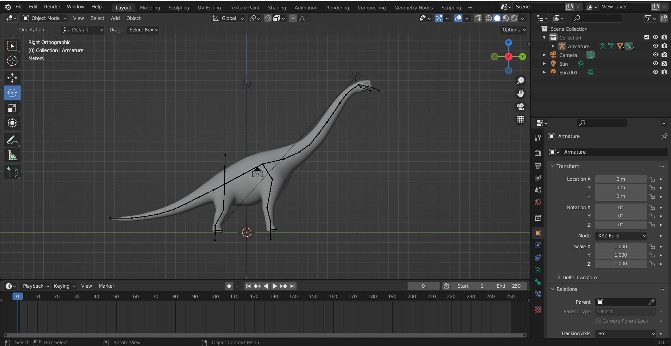Image resolution: width=671 pixels, height=346 pixels.
Task: Select the Scale tool
Action: point(12,108)
